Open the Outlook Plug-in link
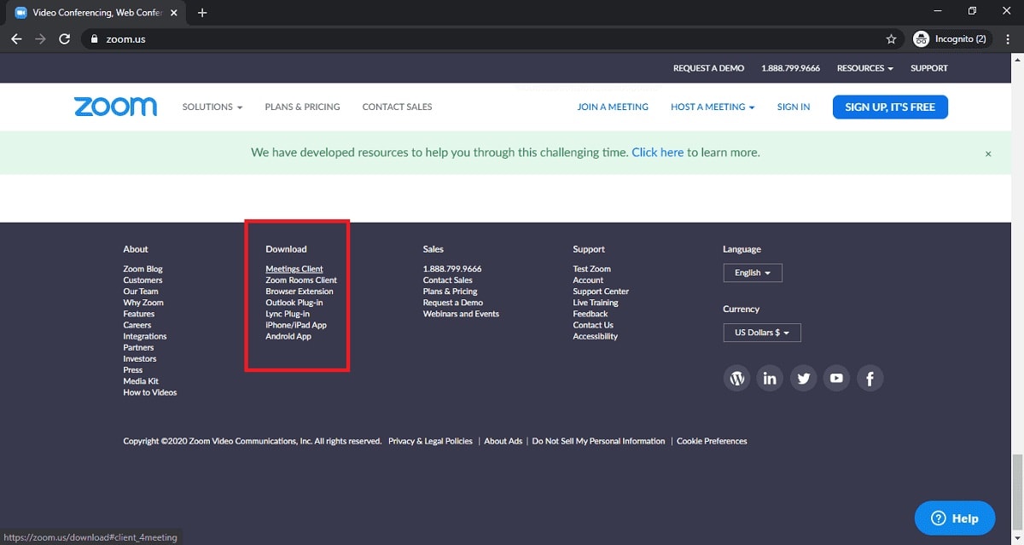This screenshot has width=1024, height=545. tap(294, 302)
